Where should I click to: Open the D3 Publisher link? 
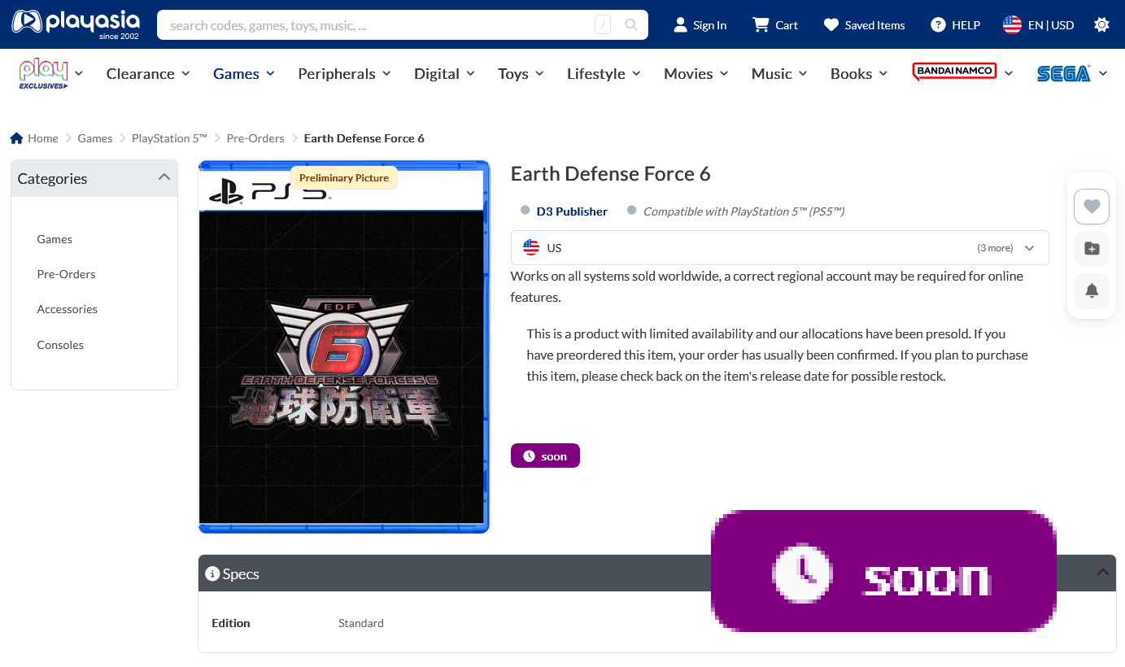tap(572, 211)
